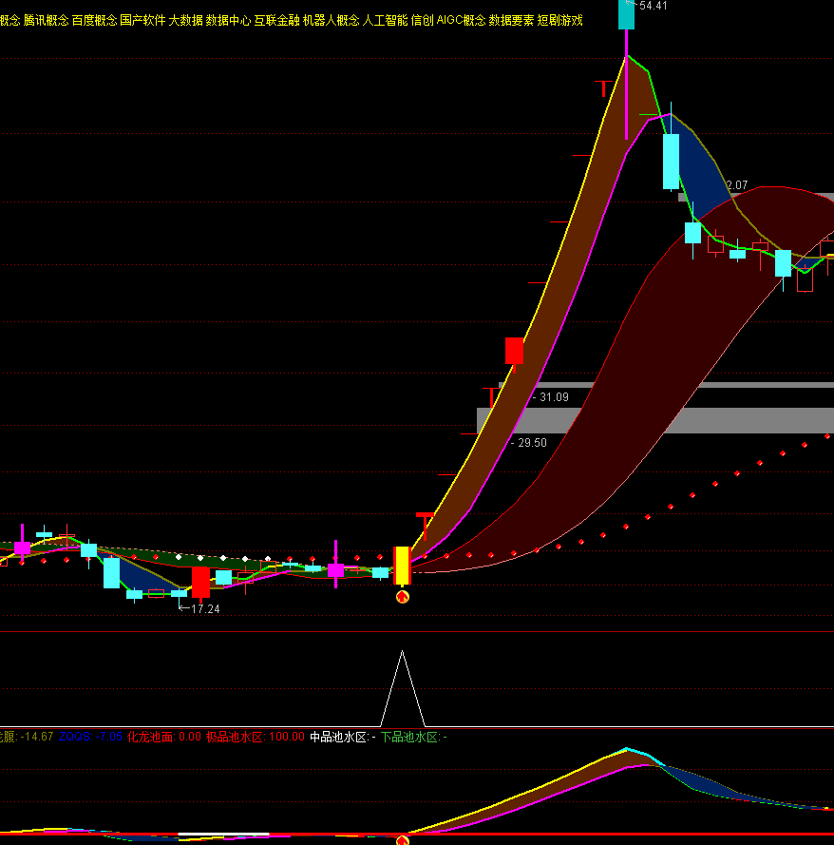The height and width of the screenshot is (845, 834).
Task: Select the teal candle at the 54.41 high
Action: click(626, 14)
